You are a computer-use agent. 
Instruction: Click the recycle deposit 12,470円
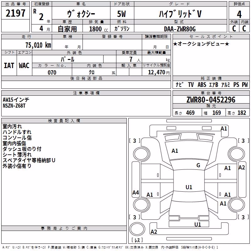[x=159, y=72]
